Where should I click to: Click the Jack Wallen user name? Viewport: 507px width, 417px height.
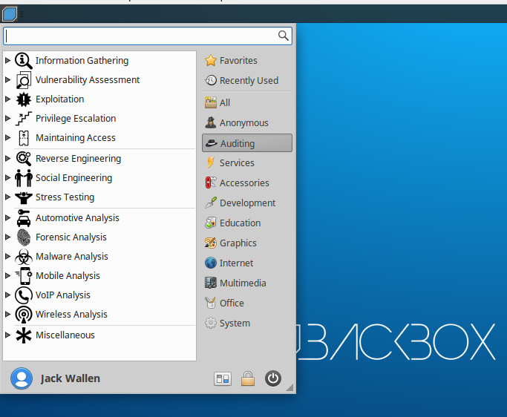[x=71, y=378]
